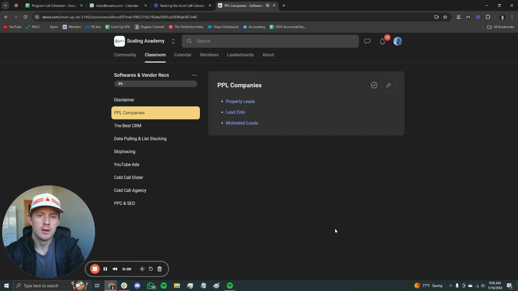The height and width of the screenshot is (291, 518).
Task: Open Data Pulling & List Stacking lesson
Action: click(x=155, y=139)
